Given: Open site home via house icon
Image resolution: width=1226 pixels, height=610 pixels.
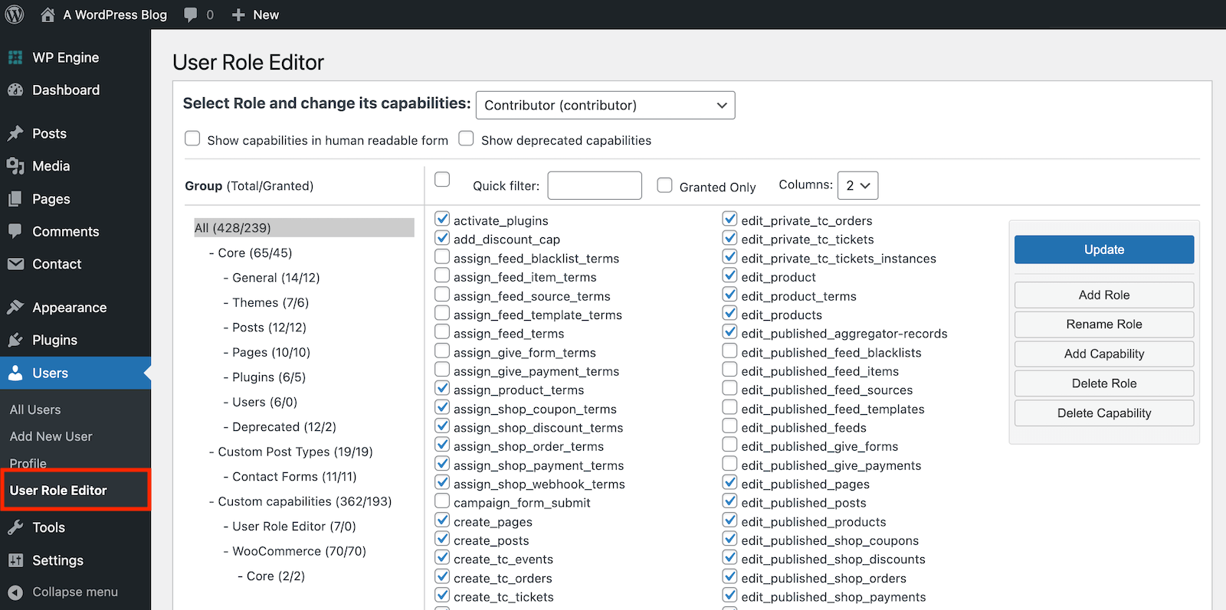Looking at the screenshot, I should pyautogui.click(x=48, y=15).
